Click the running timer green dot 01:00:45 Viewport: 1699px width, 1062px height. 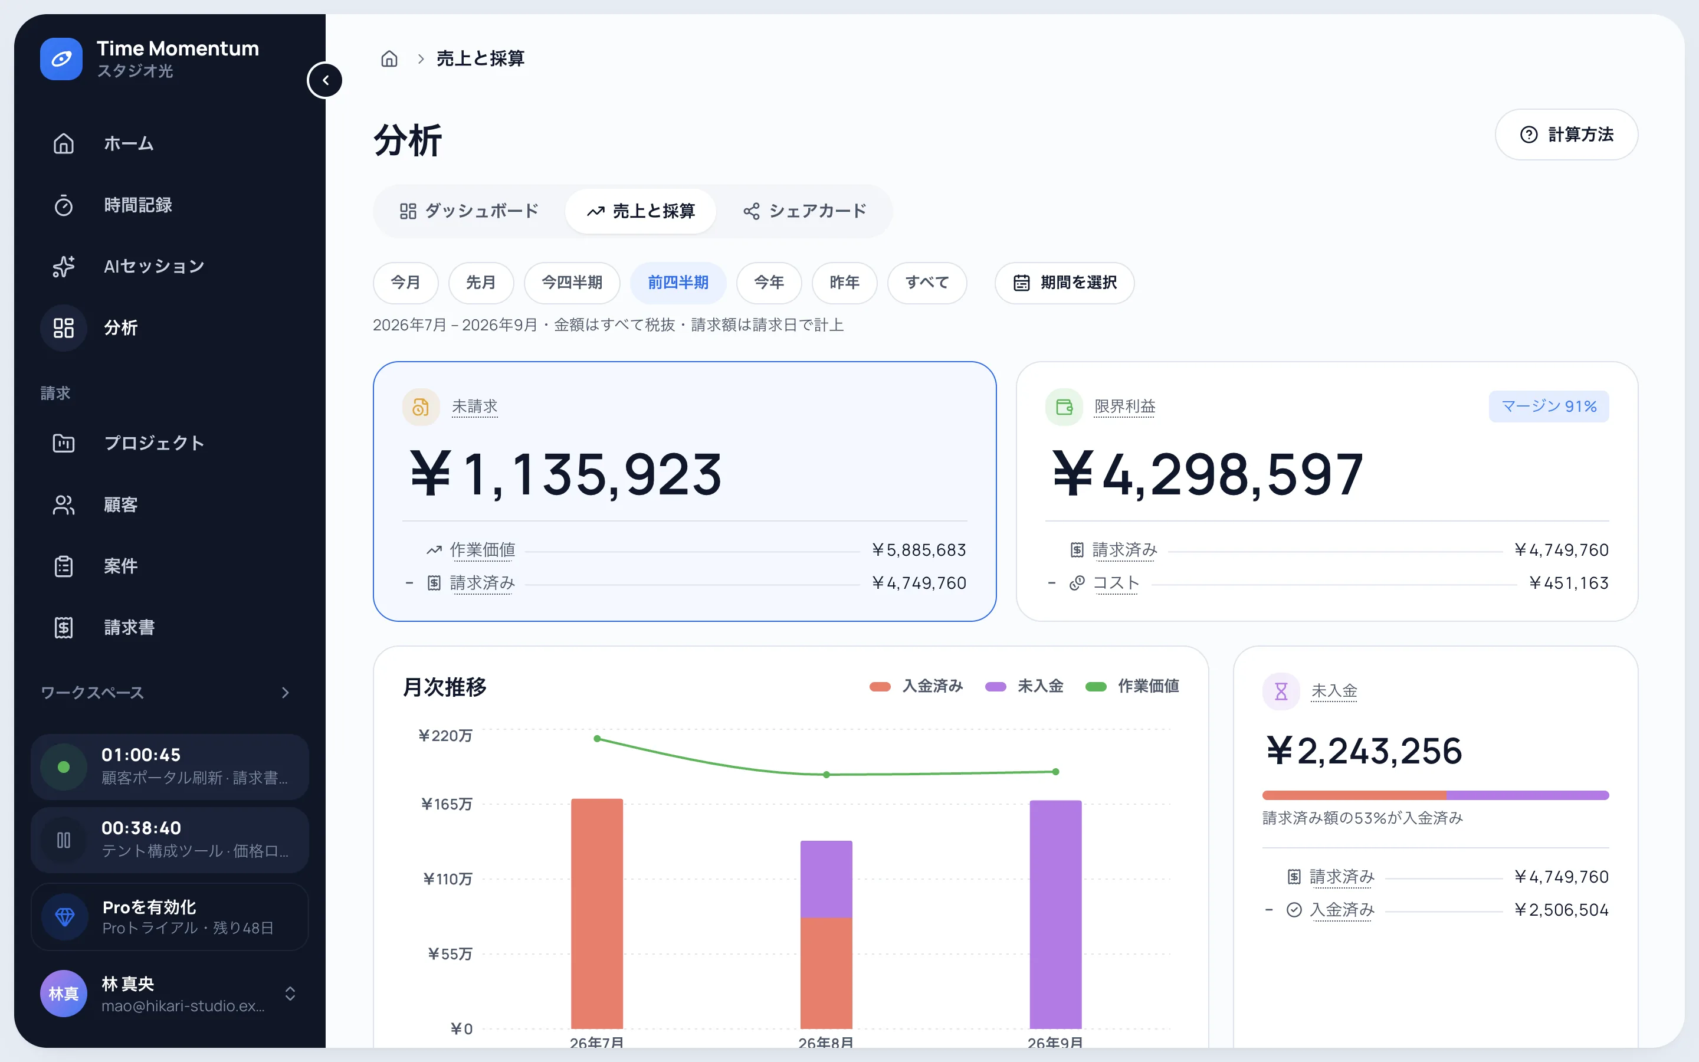[x=63, y=767]
